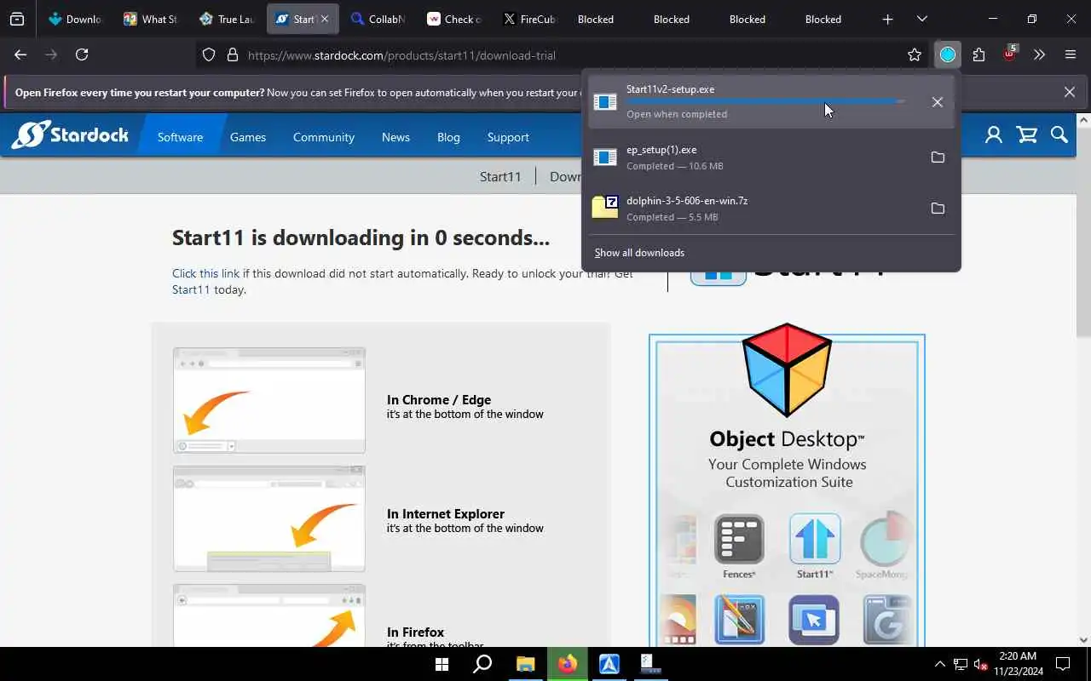Switch to the 'What St' tab
1091x681 pixels.
pos(152,19)
